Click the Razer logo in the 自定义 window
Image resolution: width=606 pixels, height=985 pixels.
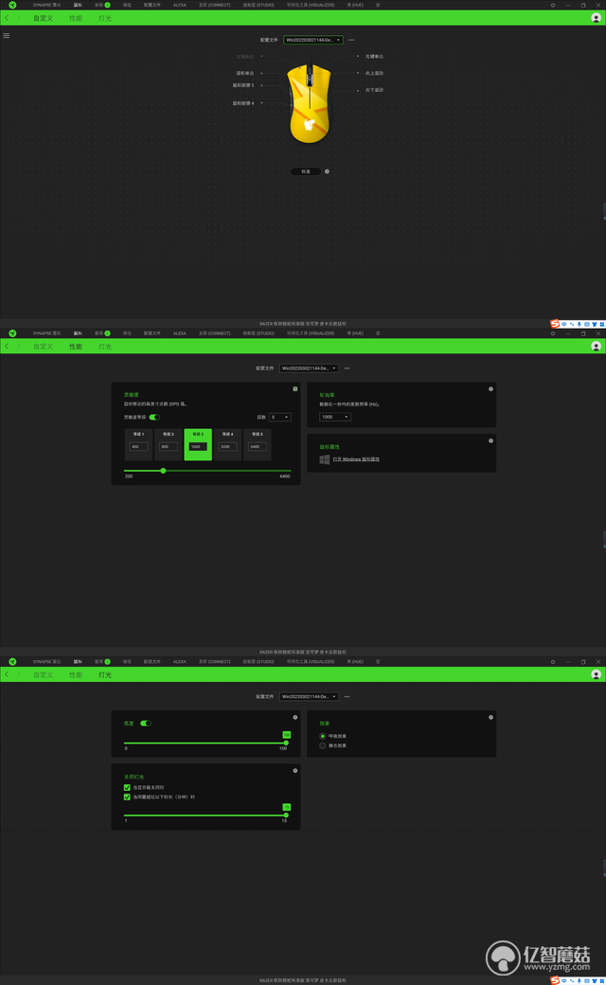12,5
